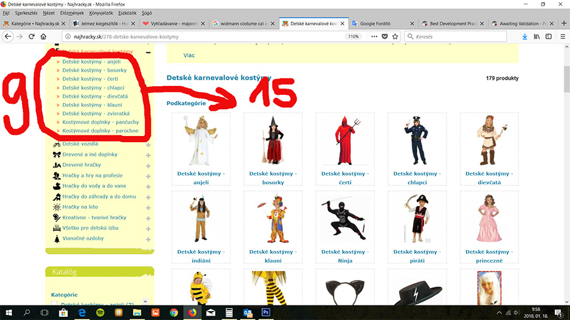Click the Christmas tree icon for Vianočné ozdoby

pyautogui.click(x=57, y=238)
